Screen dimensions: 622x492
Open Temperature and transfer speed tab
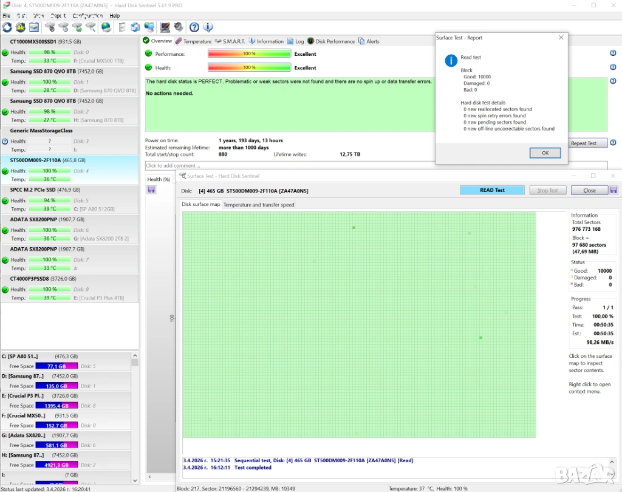tap(259, 205)
